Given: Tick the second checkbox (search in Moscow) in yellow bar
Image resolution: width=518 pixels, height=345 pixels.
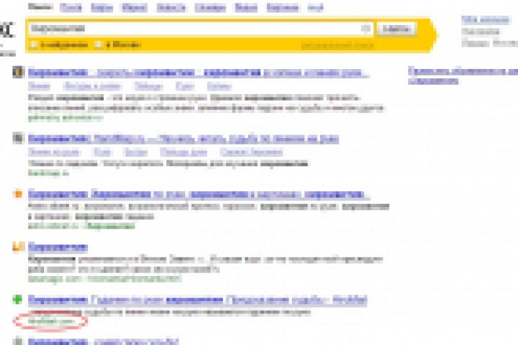Looking at the screenshot, I should [x=98, y=45].
